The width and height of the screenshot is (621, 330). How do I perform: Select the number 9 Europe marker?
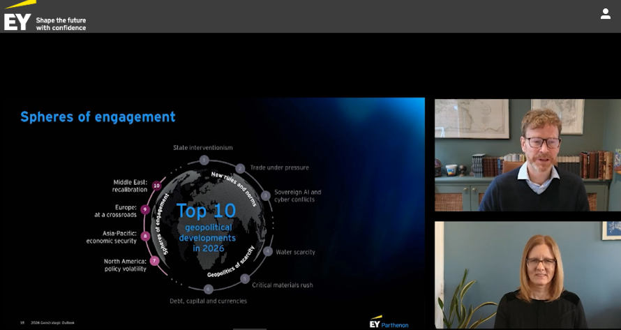(x=145, y=209)
